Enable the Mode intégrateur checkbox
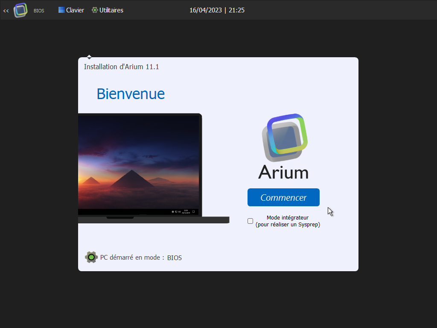Viewport: 437px width, 328px height. [x=250, y=221]
